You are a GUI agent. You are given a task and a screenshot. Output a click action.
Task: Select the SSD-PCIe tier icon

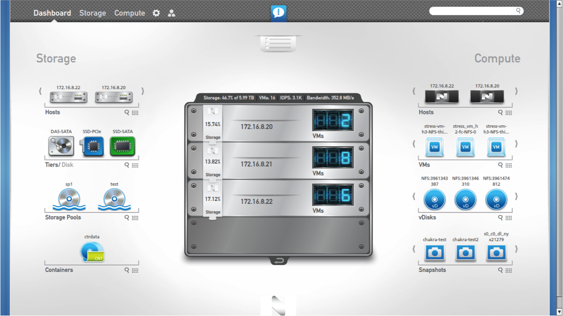point(93,146)
